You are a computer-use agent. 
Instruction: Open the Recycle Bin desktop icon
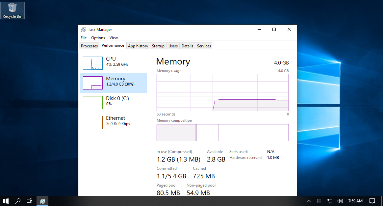point(13,11)
